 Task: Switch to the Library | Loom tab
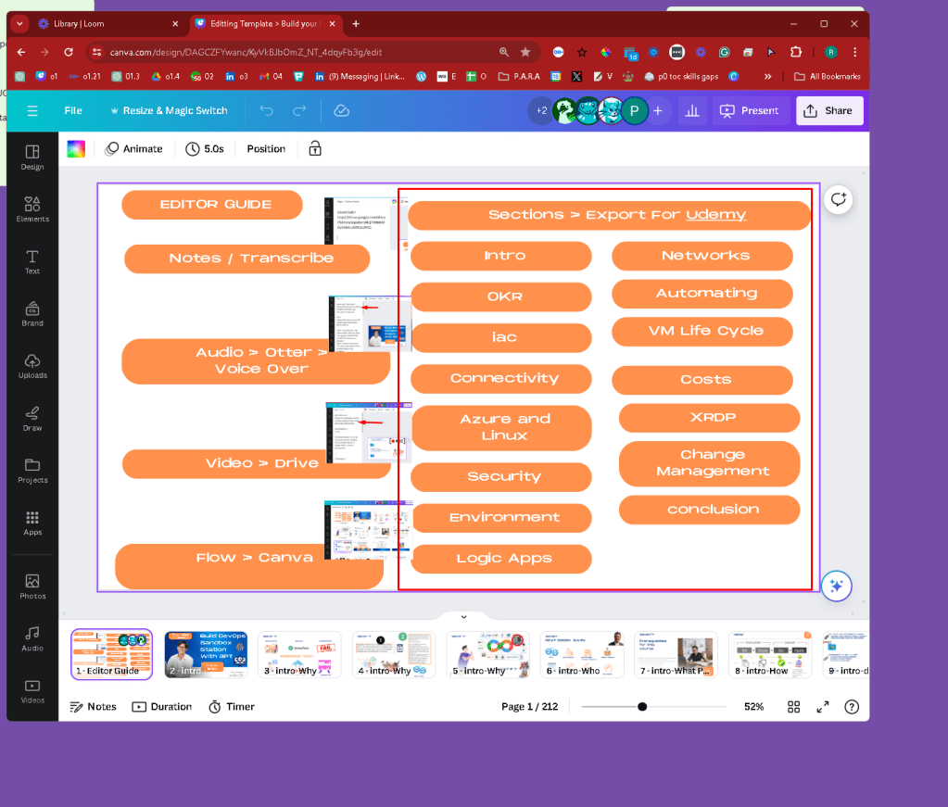pyautogui.click(x=107, y=23)
